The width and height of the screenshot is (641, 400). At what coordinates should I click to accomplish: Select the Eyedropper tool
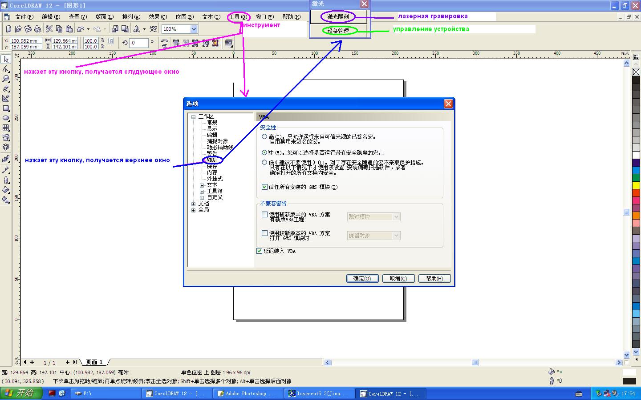pos(6,170)
